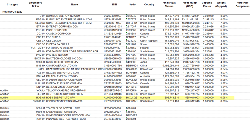Select URANIUM ENERGY CORP COM cell
This screenshot has width=250, height=121.
64,80
